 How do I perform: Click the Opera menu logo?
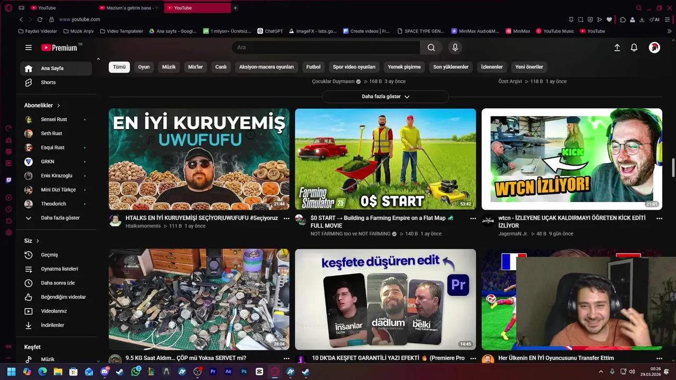(8, 8)
